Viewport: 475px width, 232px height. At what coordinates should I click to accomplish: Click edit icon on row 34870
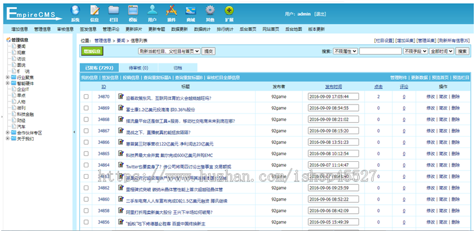pyautogui.click(x=121, y=96)
